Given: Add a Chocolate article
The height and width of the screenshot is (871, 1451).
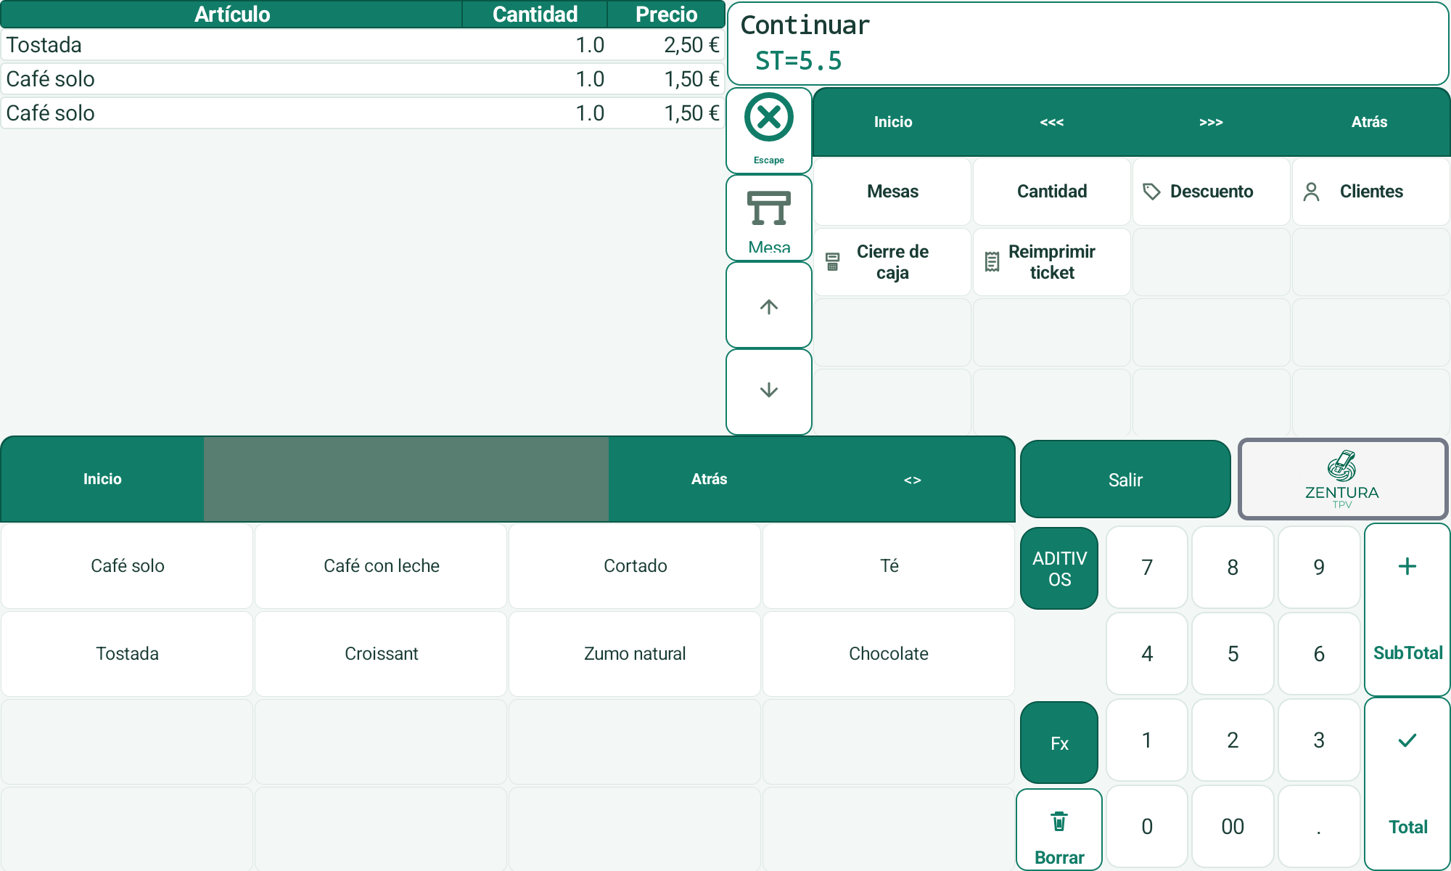Looking at the screenshot, I should (x=889, y=653).
